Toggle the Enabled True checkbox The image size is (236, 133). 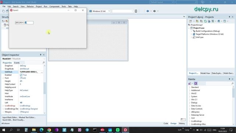(21, 75)
